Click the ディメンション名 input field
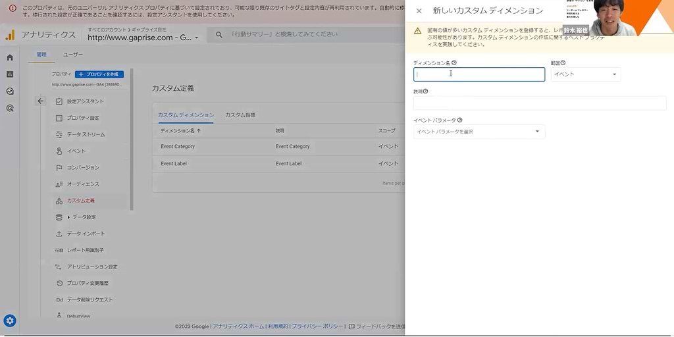 pos(479,74)
